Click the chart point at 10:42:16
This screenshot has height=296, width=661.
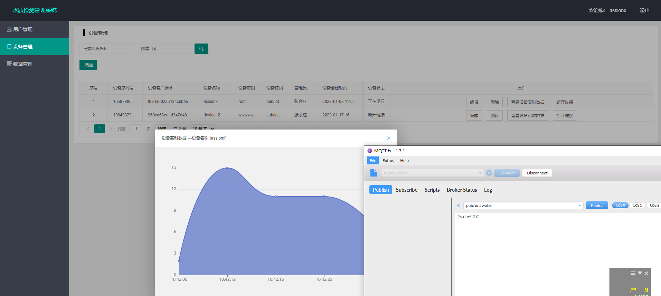(276, 196)
